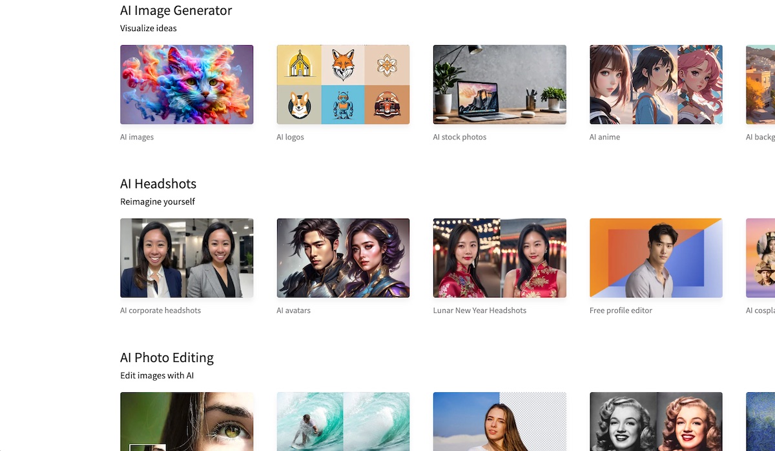775x451 pixels.
Task: Click the 'AI logos' caption link
Action: [x=290, y=137]
